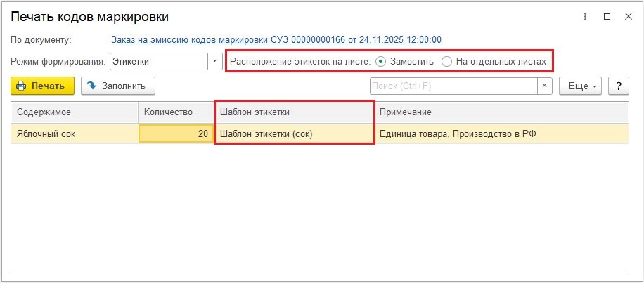The image size is (644, 283).
Task: Click the question mark help button
Action: tap(618, 86)
